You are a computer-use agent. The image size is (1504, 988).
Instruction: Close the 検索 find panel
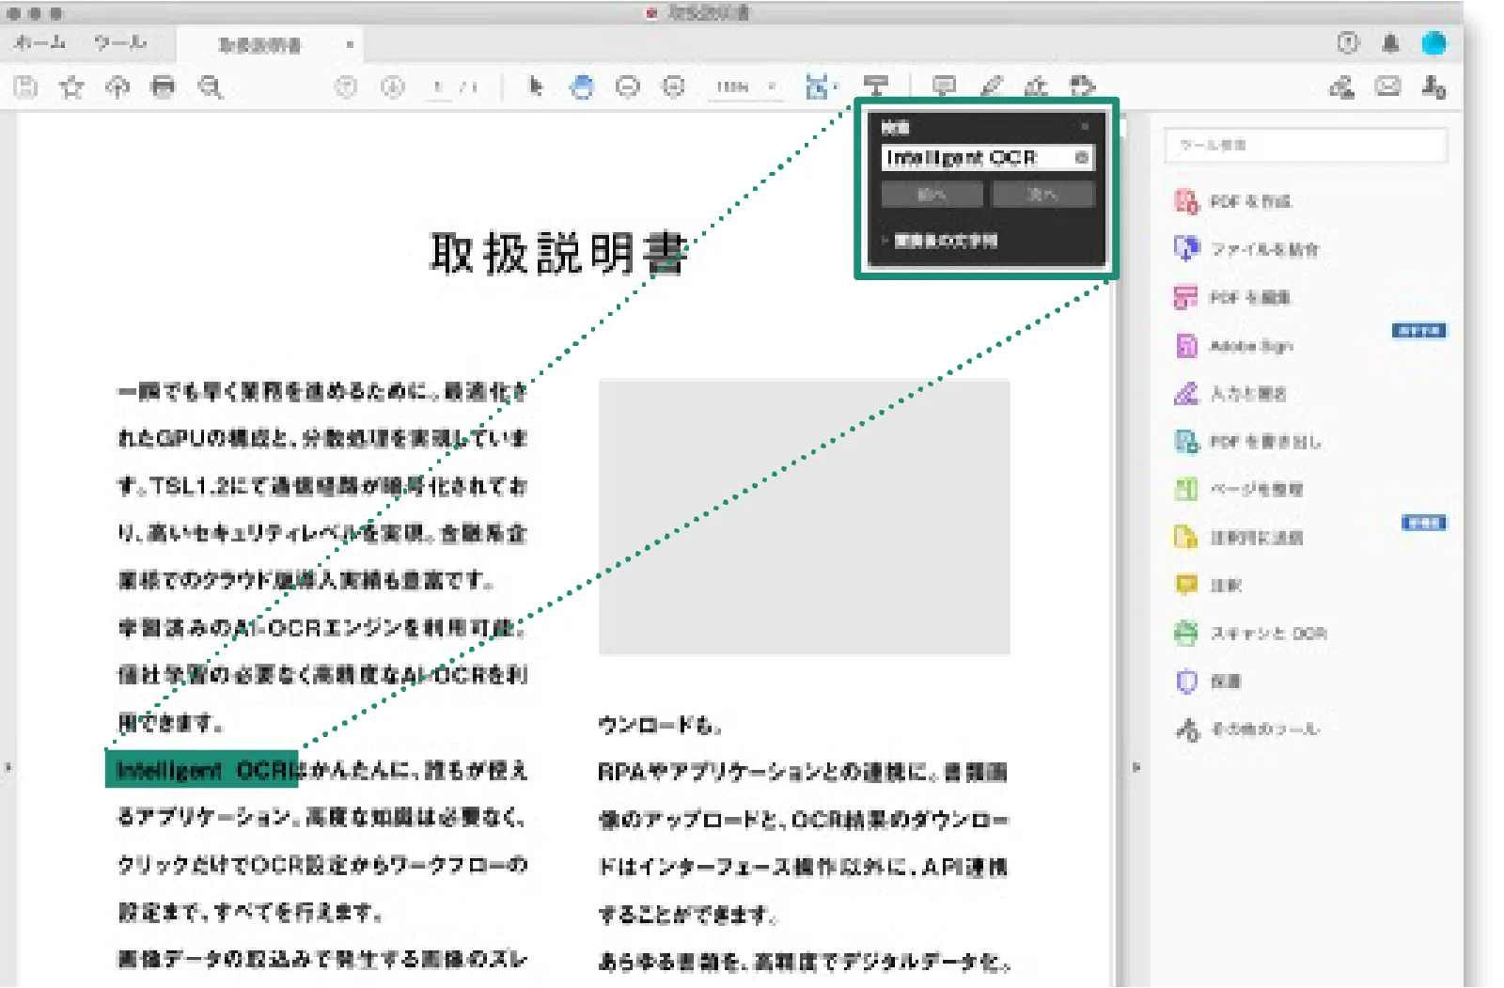pyautogui.click(x=1085, y=126)
